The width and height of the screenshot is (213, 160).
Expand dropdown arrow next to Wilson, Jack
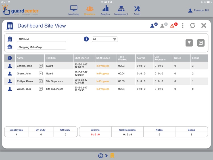point(41,89)
